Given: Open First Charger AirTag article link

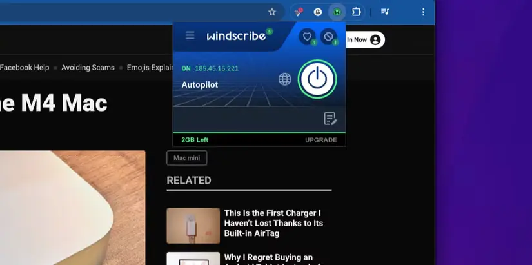Looking at the screenshot, I should (273, 223).
